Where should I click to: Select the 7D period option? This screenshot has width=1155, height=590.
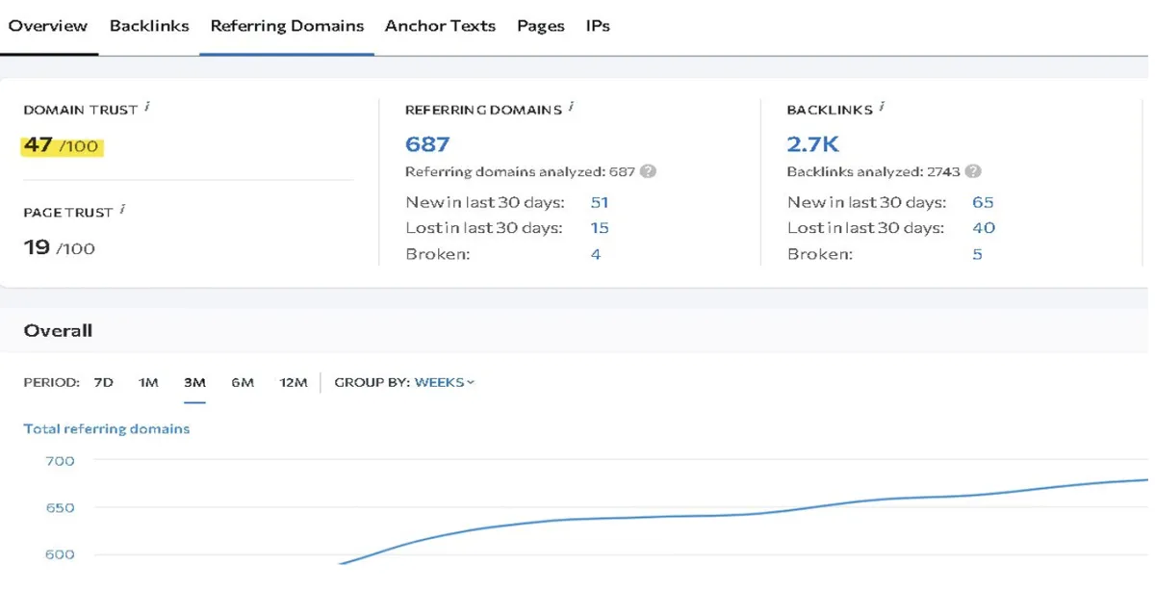tap(103, 382)
